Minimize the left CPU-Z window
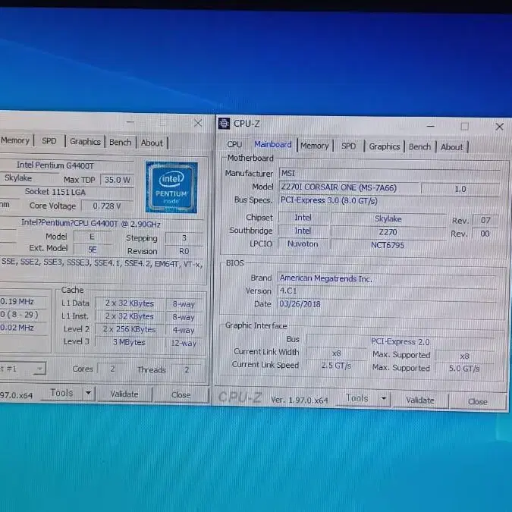 point(130,122)
